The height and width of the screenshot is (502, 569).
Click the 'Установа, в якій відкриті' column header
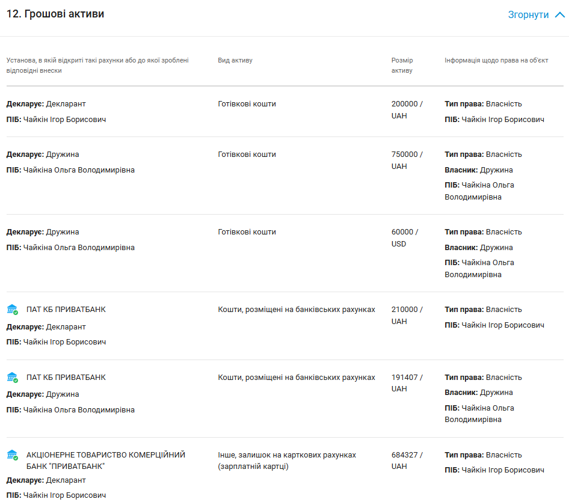tap(97, 66)
